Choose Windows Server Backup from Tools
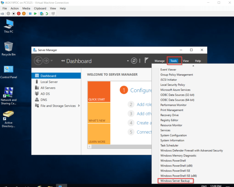Image resolution: width=234 pixels, height=187 pixels. click(x=175, y=181)
